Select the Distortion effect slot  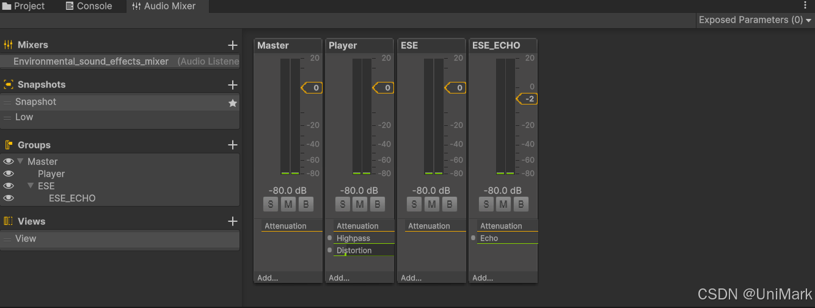point(364,251)
